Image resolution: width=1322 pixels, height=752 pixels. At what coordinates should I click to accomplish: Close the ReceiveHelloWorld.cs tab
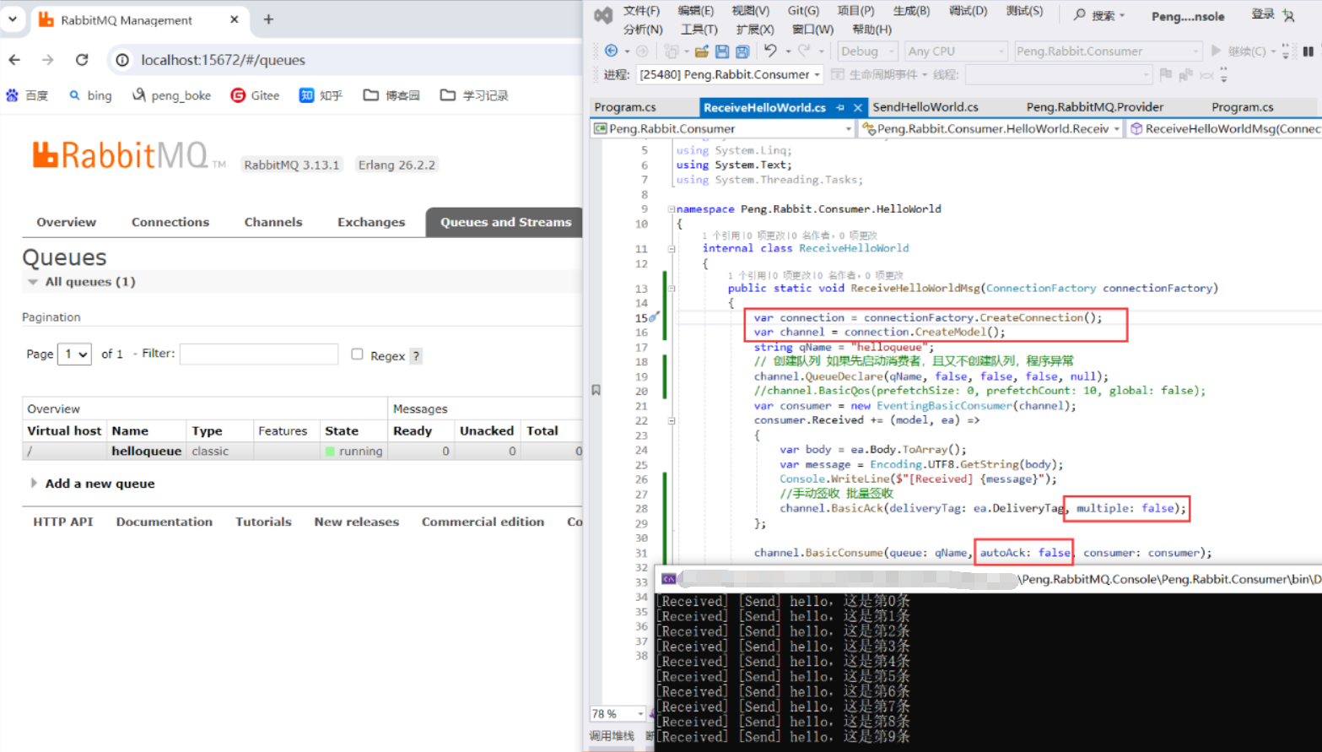857,107
